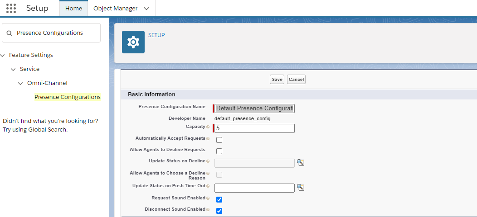Click help icon beside Request Sound Enabled
This screenshot has height=217, width=477.
click(208, 198)
